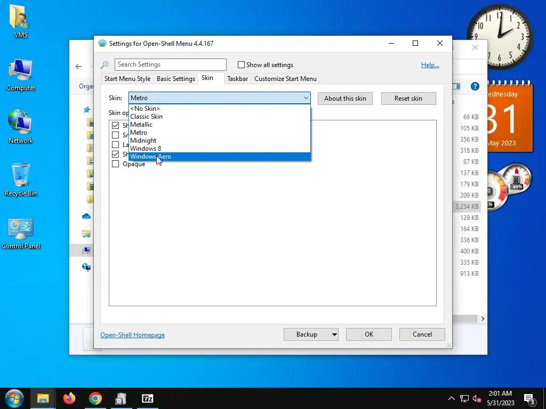The image size is (546, 409).
Task: Click the Open-Shell title bar shell icon
Action: 102,44
